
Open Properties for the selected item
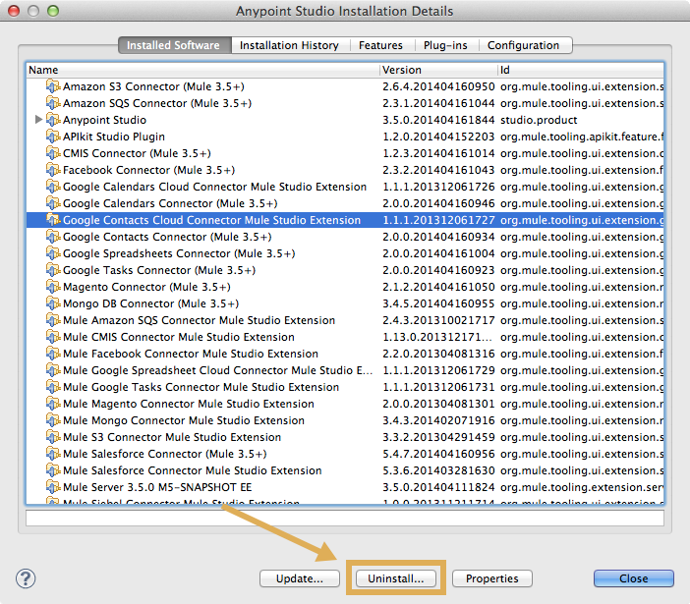tap(492, 578)
